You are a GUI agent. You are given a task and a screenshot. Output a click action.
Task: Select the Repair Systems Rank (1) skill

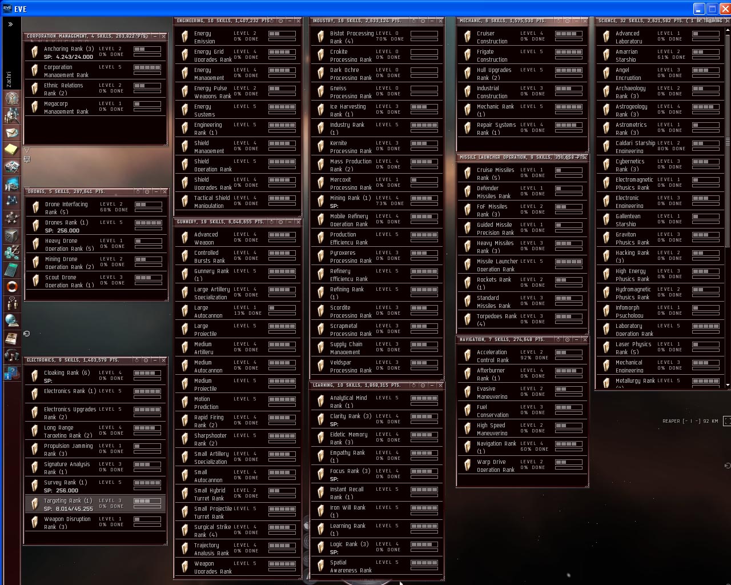[522, 129]
